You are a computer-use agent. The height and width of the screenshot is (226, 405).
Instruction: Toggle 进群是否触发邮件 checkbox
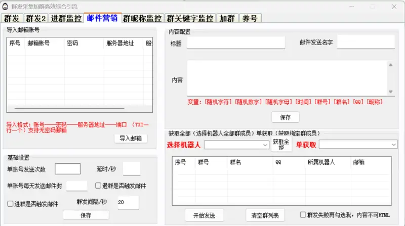[x=11, y=204]
